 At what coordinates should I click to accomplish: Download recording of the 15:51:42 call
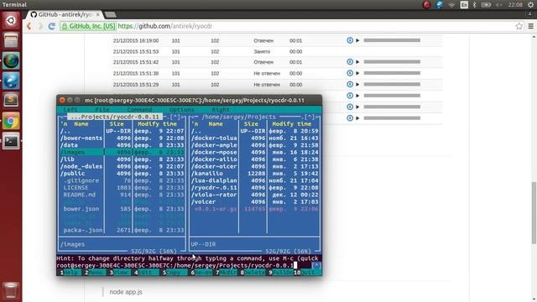[x=350, y=62]
